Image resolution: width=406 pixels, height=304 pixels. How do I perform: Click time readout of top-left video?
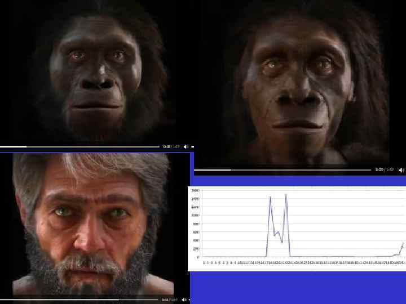point(171,146)
